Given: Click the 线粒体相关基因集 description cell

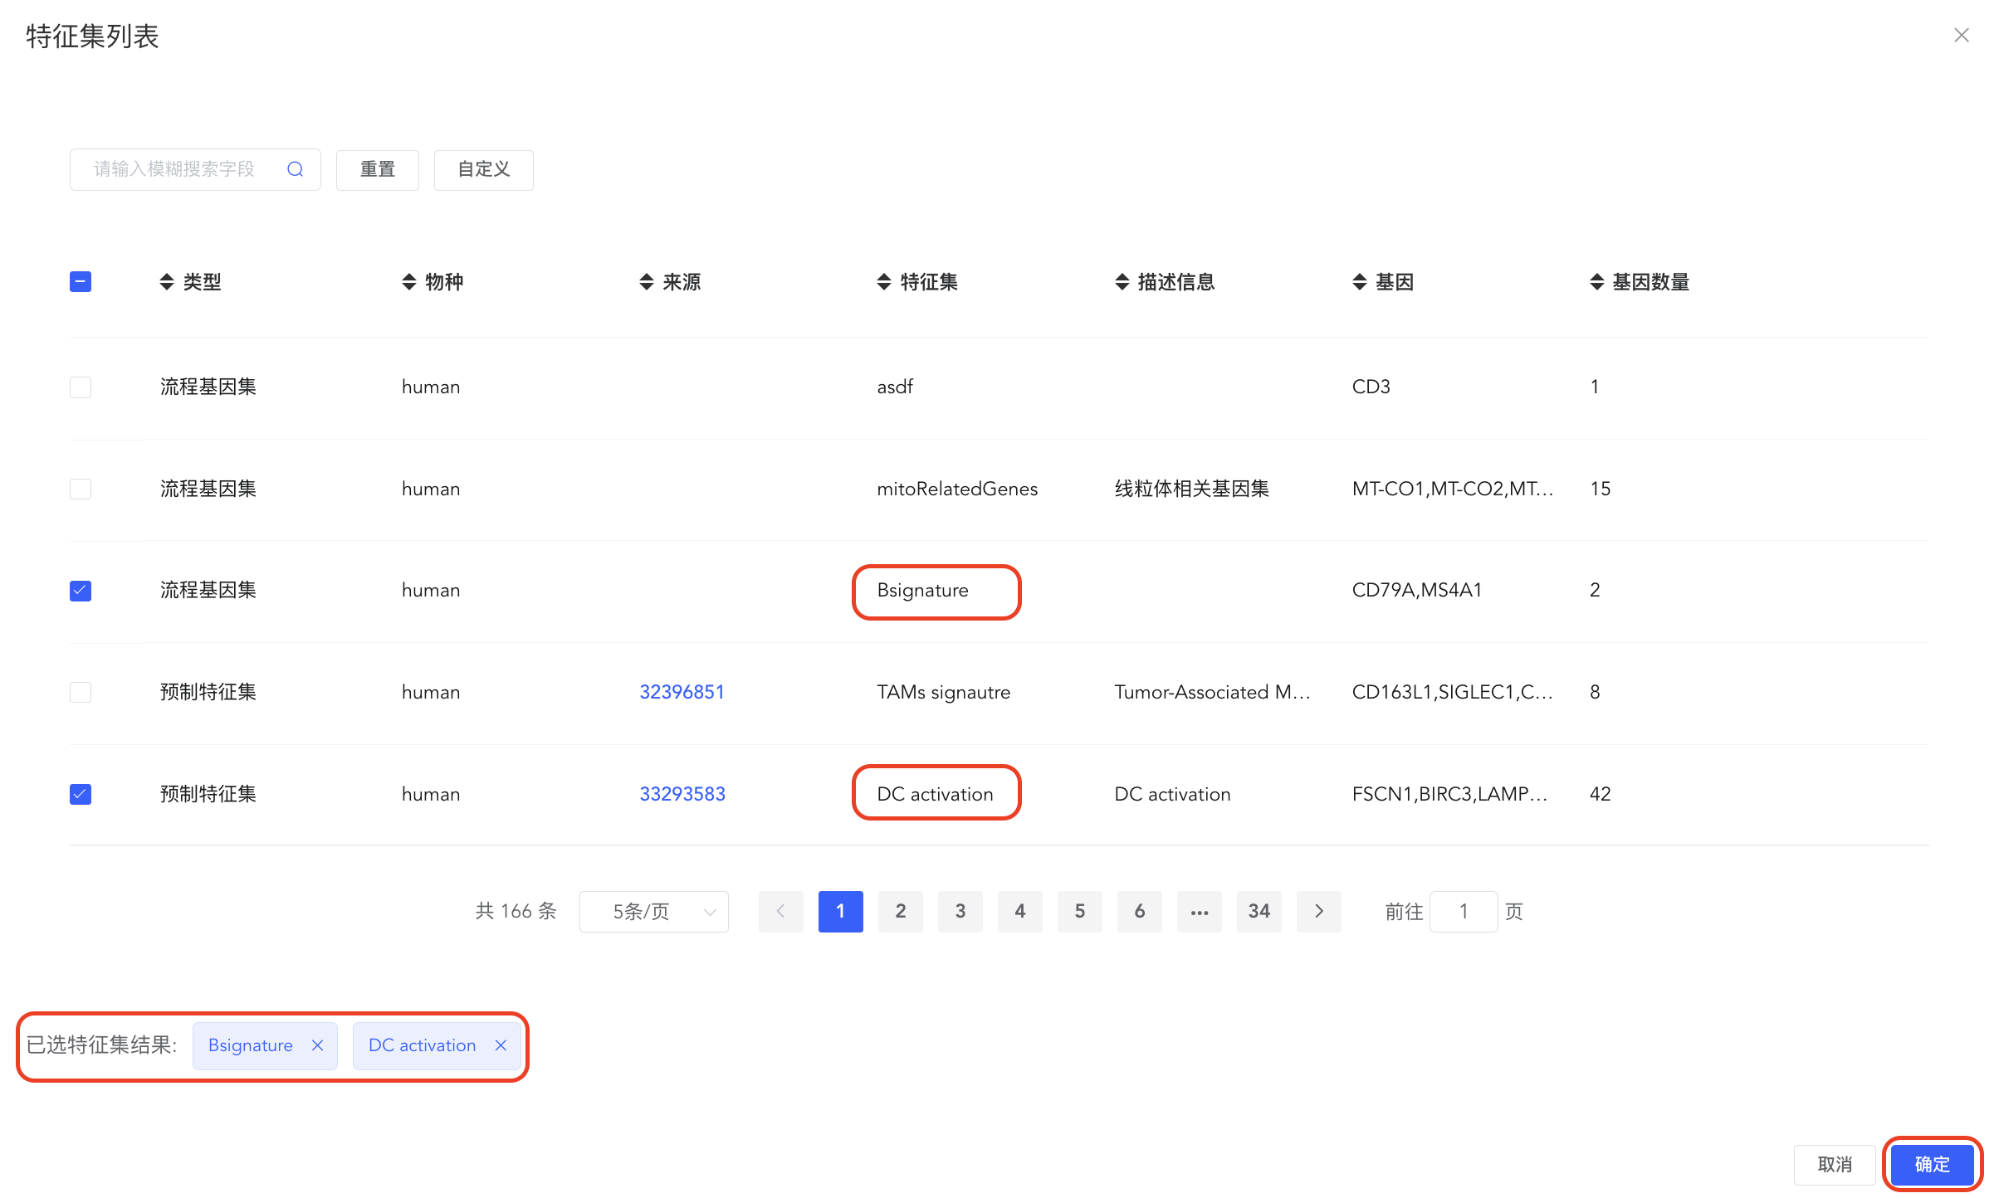Looking at the screenshot, I should (x=1191, y=489).
